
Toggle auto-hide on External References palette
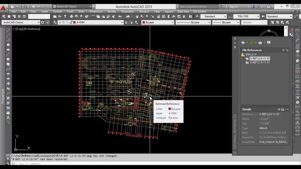pyautogui.click(x=235, y=43)
